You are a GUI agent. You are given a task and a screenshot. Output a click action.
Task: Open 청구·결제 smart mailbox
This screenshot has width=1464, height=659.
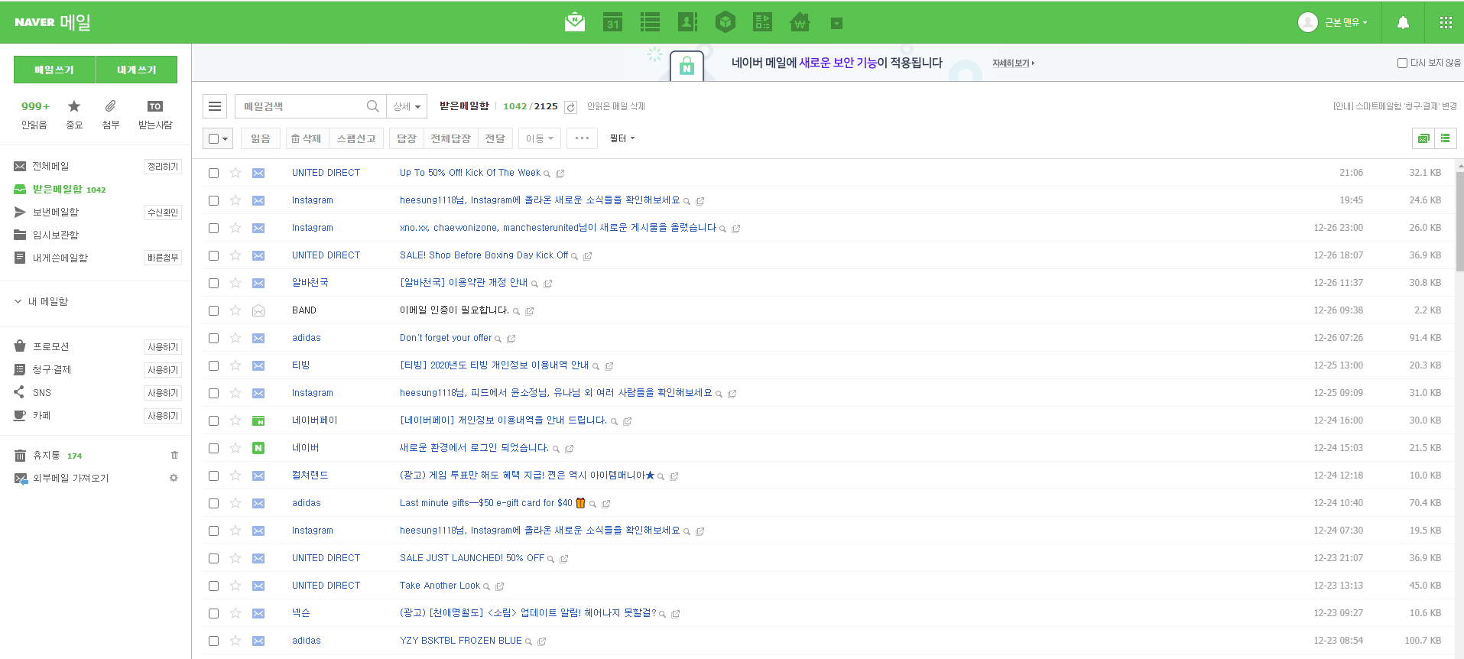(52, 369)
